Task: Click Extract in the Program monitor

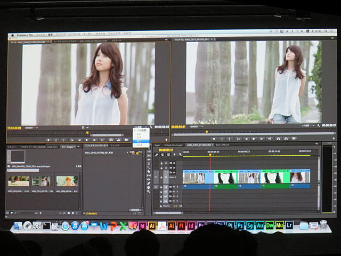Action: [286, 139]
